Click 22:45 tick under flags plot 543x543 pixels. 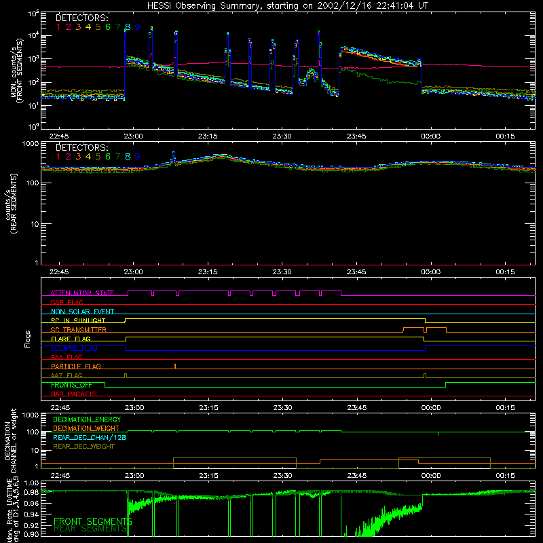(x=60, y=408)
